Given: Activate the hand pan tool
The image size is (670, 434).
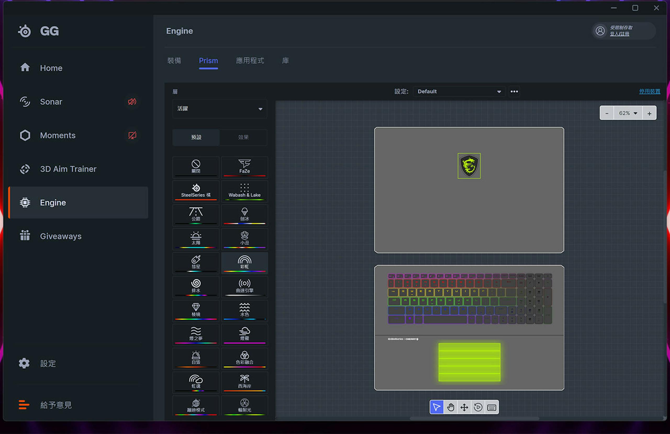Looking at the screenshot, I should pos(450,407).
